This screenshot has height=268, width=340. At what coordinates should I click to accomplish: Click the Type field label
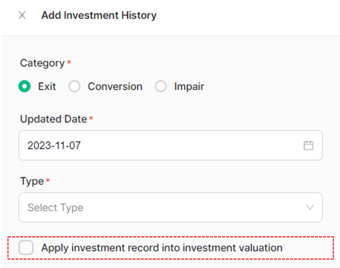click(x=31, y=181)
